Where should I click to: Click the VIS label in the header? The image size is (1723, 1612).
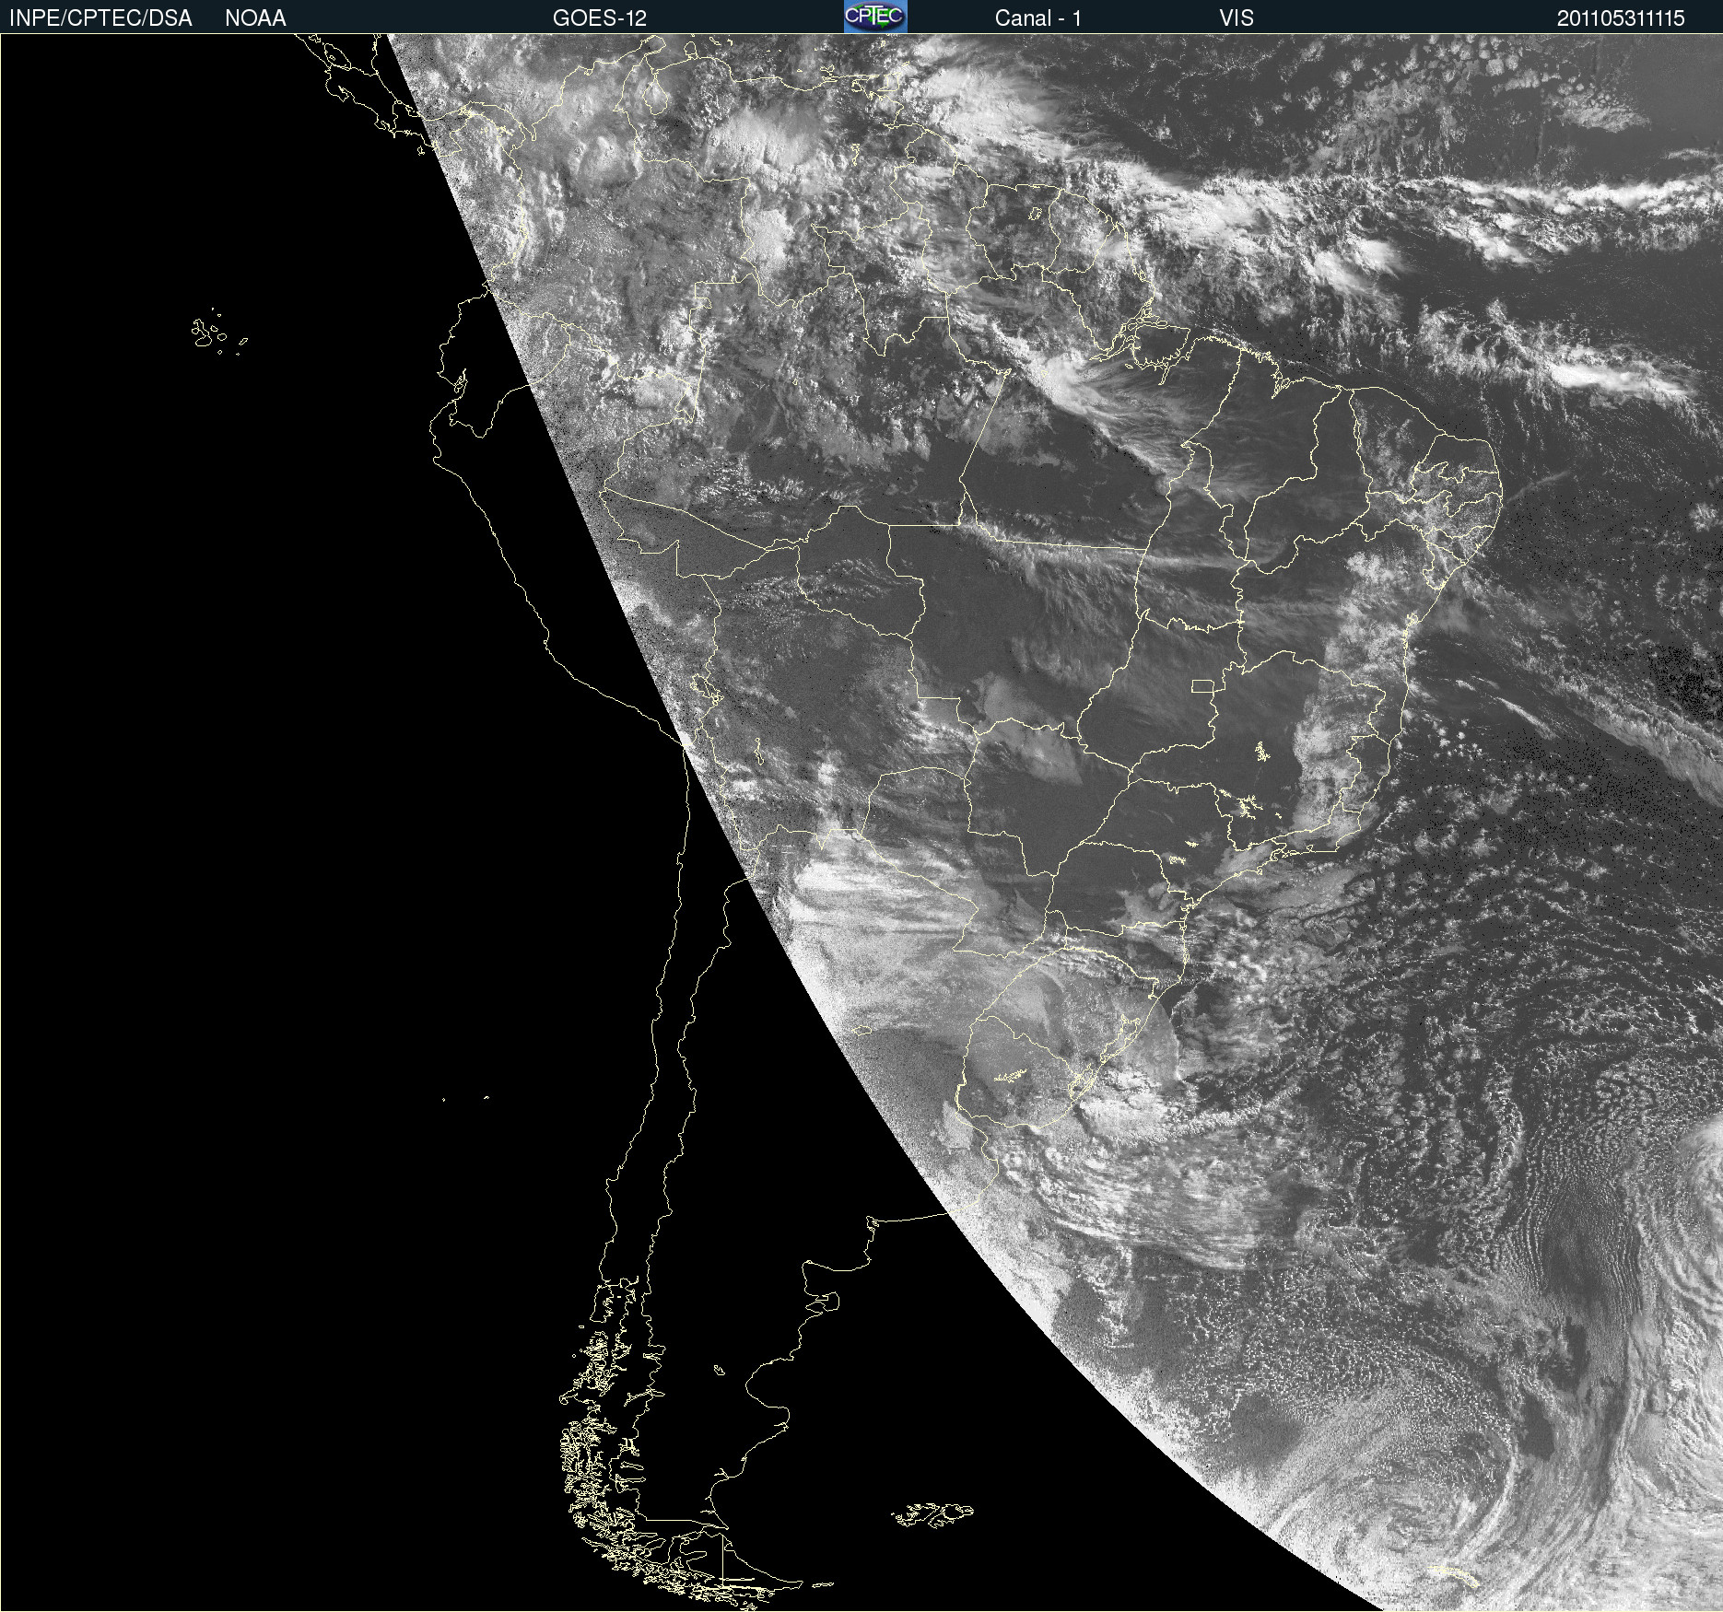pos(1237,18)
